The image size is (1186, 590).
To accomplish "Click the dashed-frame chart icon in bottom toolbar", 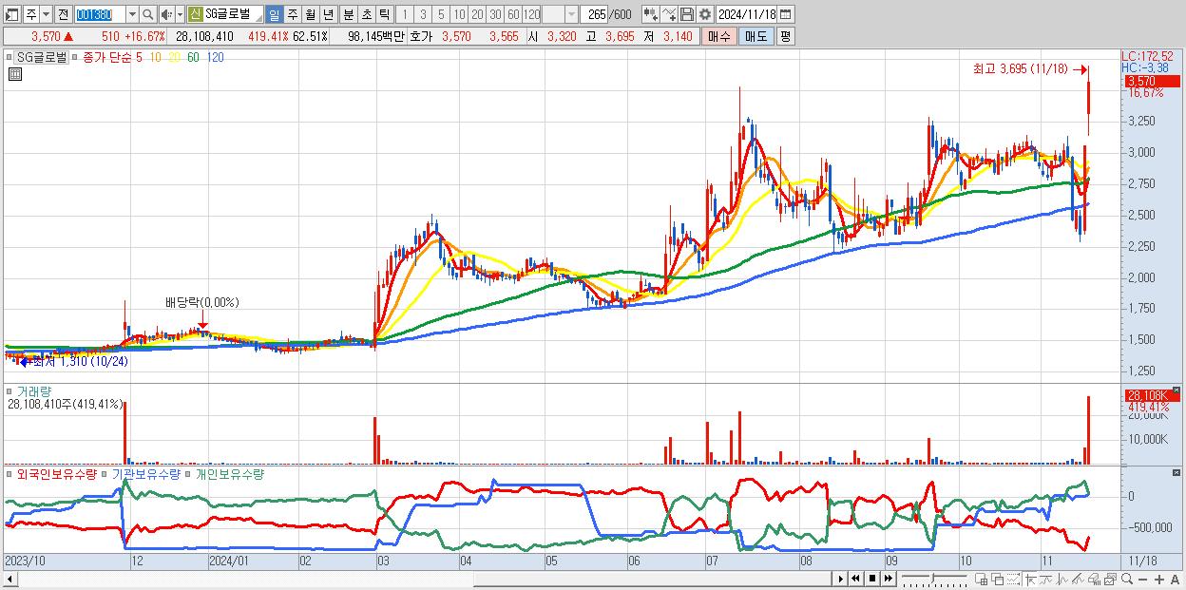I will pyautogui.click(x=1013, y=579).
